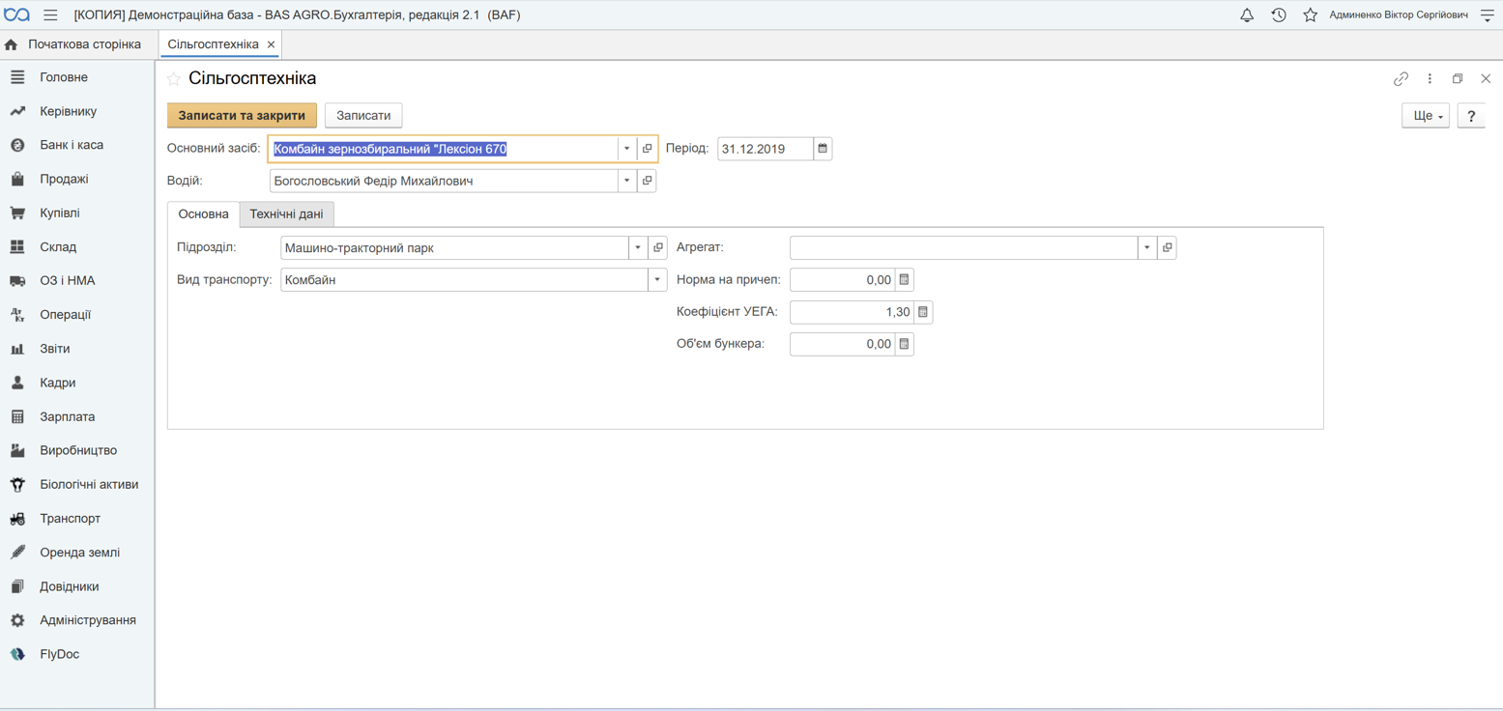
Task: Click user name Адміненко Віктор Сергійович
Action: (1398, 14)
